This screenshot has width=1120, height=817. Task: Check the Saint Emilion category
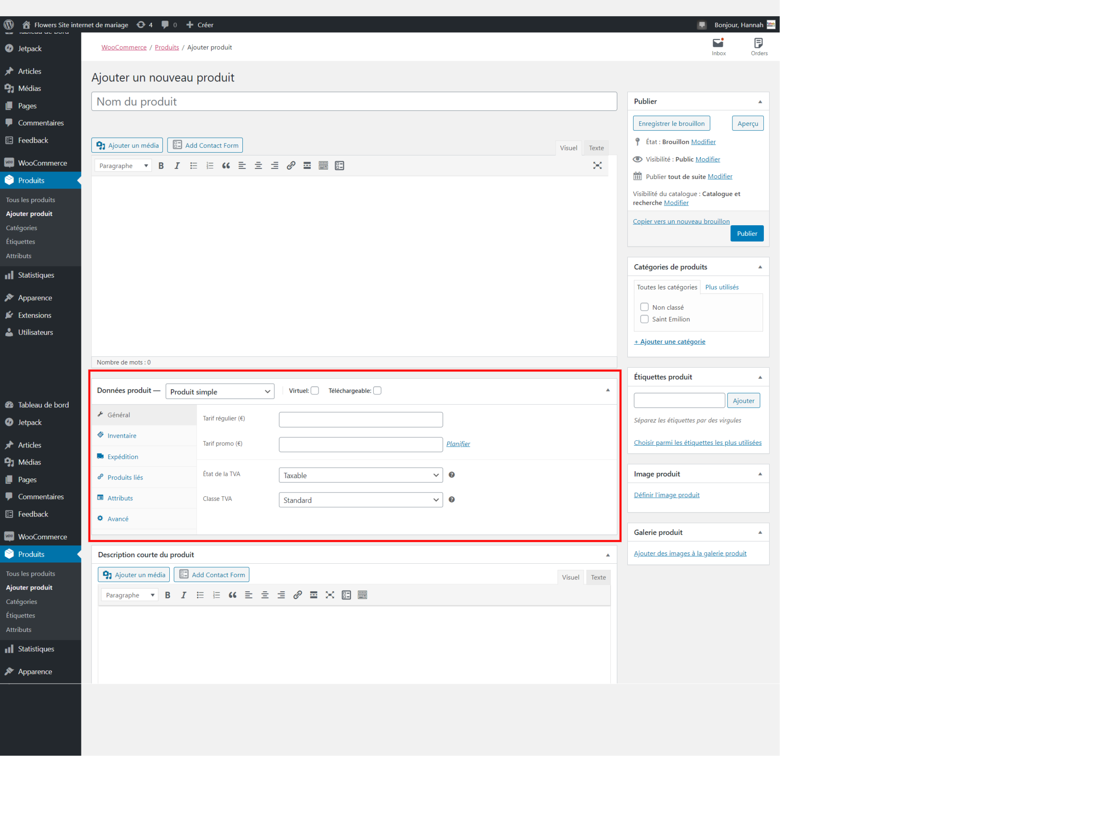[644, 319]
